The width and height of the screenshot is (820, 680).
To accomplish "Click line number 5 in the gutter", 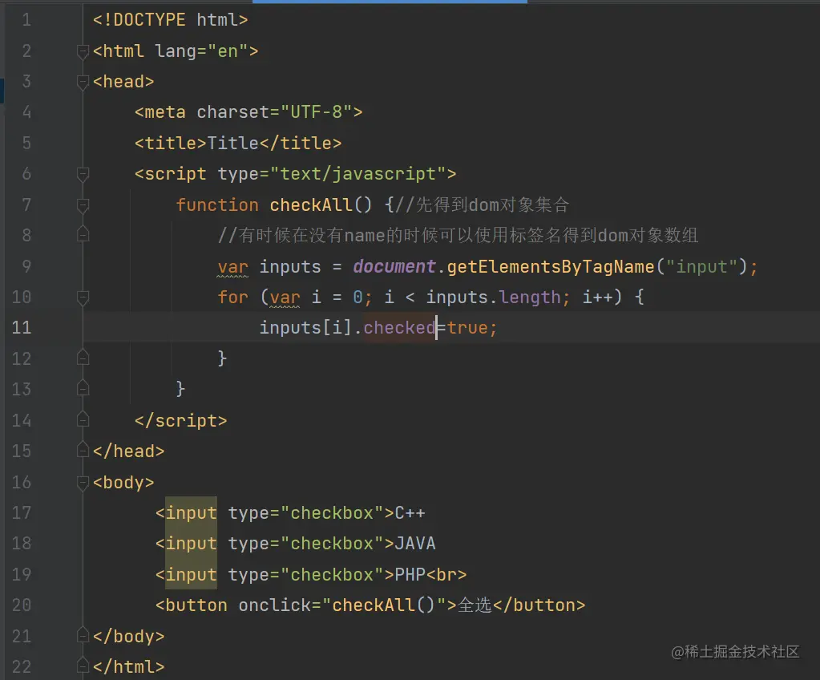I will click(x=26, y=143).
